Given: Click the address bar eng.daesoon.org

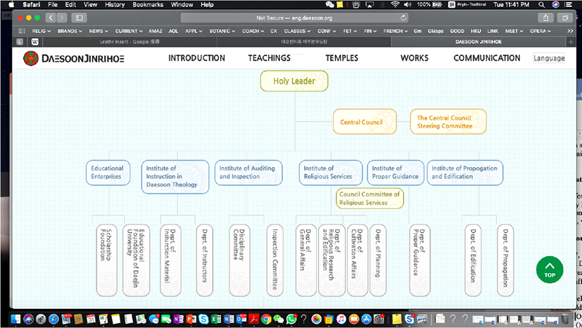Looking at the screenshot, I should pos(294,18).
